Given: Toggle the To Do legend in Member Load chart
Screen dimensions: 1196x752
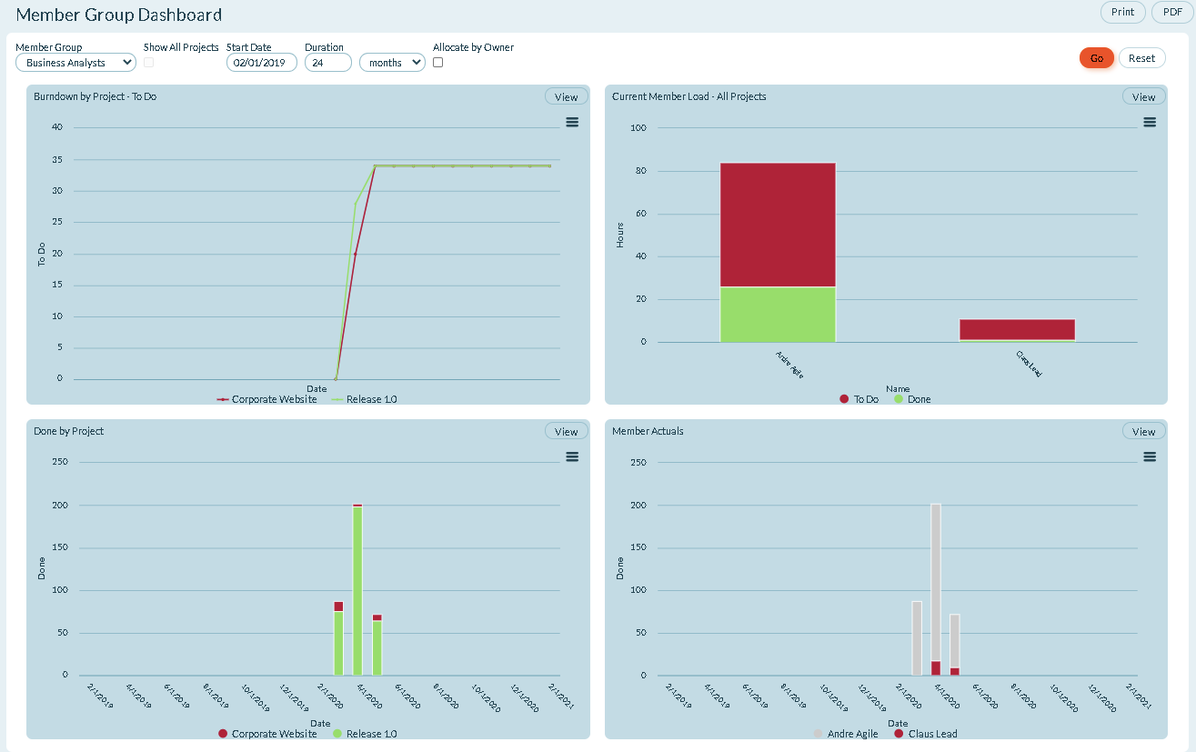Looking at the screenshot, I should (x=859, y=399).
